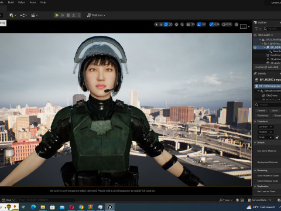The width and height of the screenshot is (281, 211).
Task: Toggle grid snapping icon
Action: click(x=188, y=25)
